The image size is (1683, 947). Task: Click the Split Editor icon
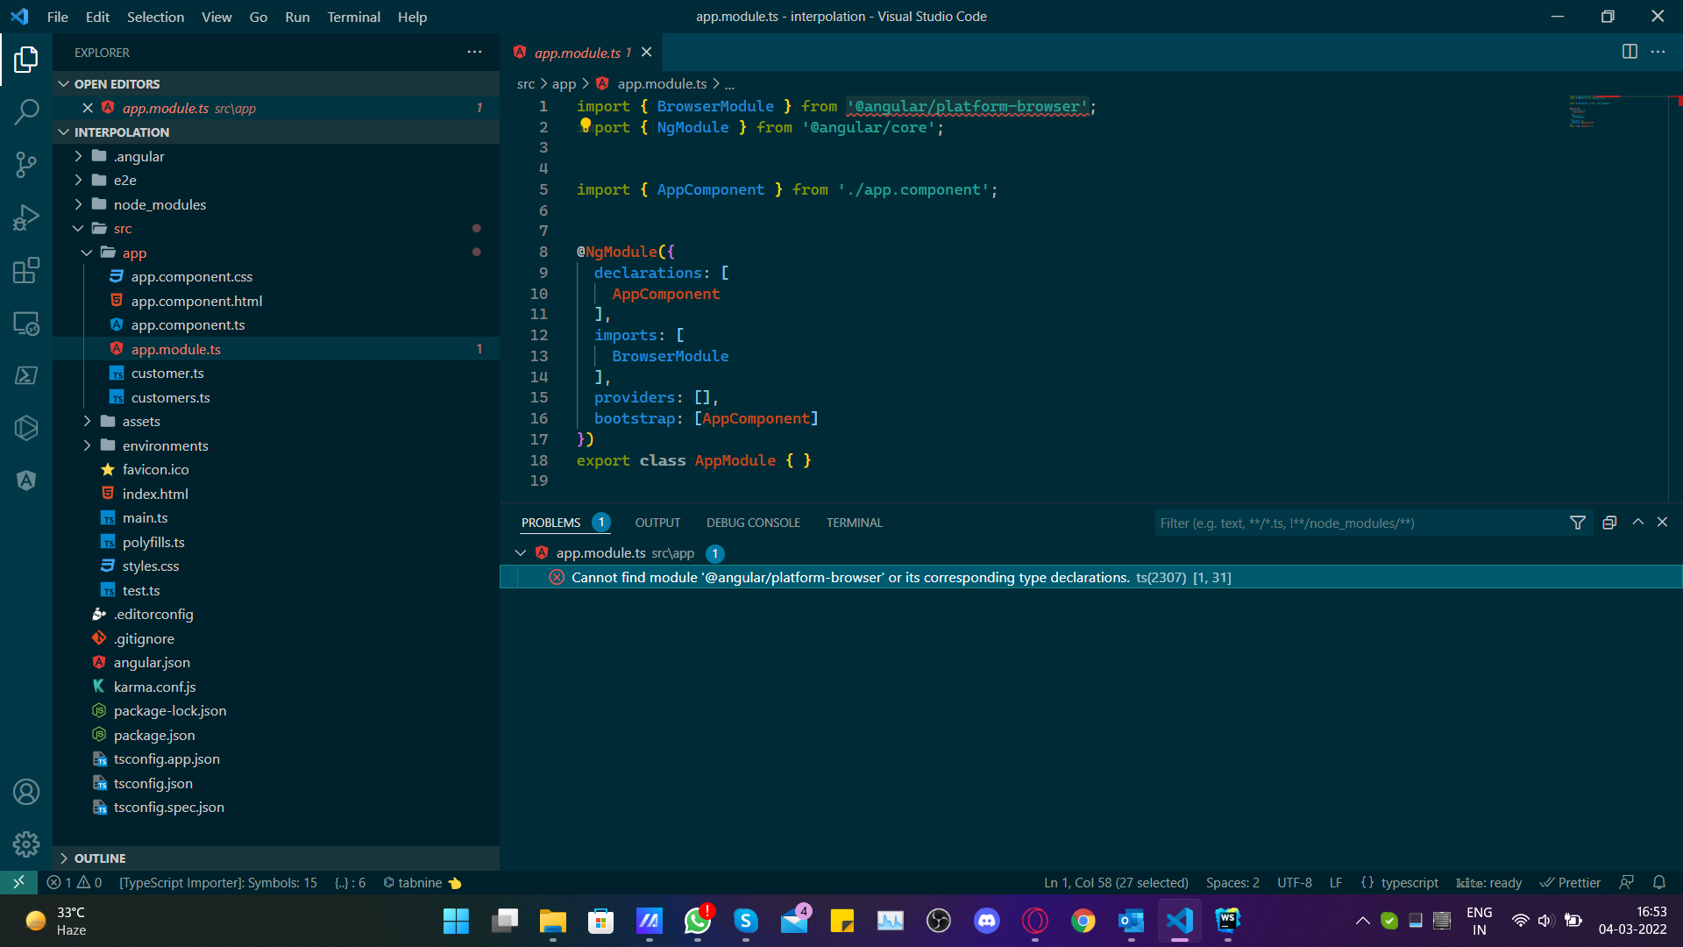click(1630, 52)
